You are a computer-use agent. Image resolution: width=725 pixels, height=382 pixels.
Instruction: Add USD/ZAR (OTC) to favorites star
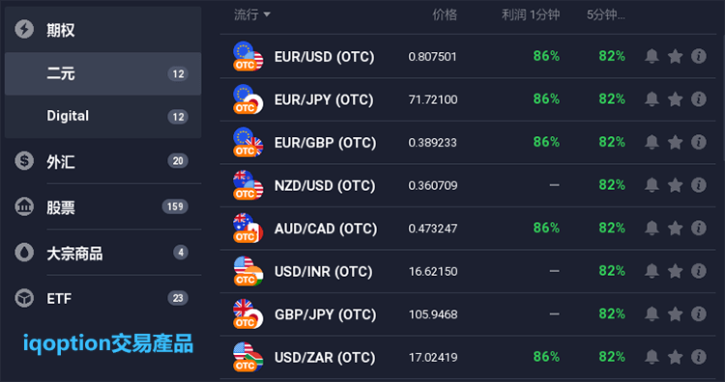675,357
